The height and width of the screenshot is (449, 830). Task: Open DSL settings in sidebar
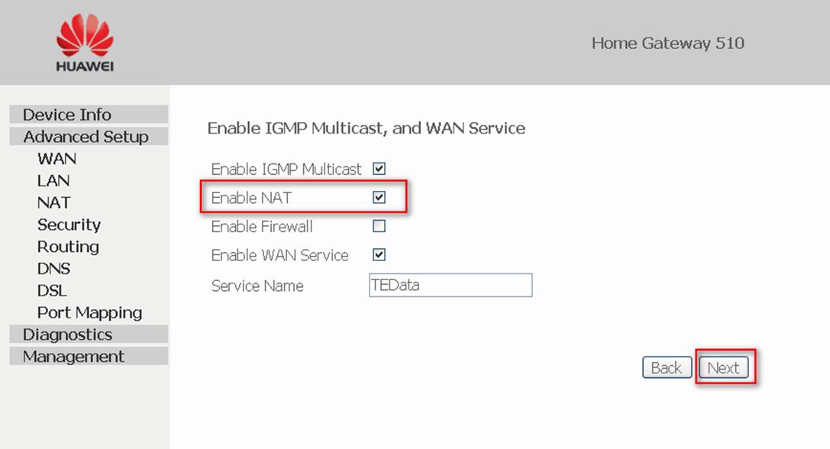52,291
